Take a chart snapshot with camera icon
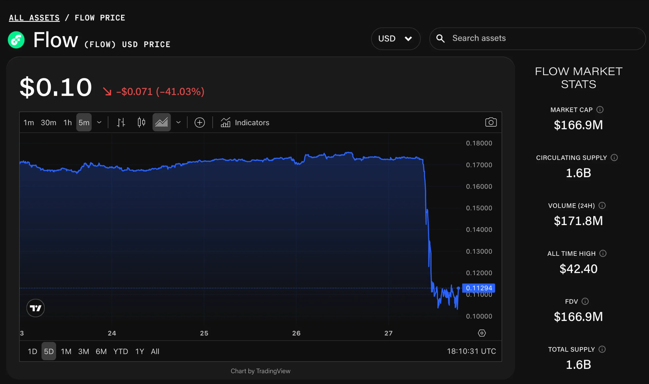Screen dimensions: 649x384 coord(491,122)
